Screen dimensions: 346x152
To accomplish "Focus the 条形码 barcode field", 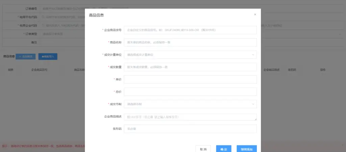I will pyautogui.click(x=190, y=129).
